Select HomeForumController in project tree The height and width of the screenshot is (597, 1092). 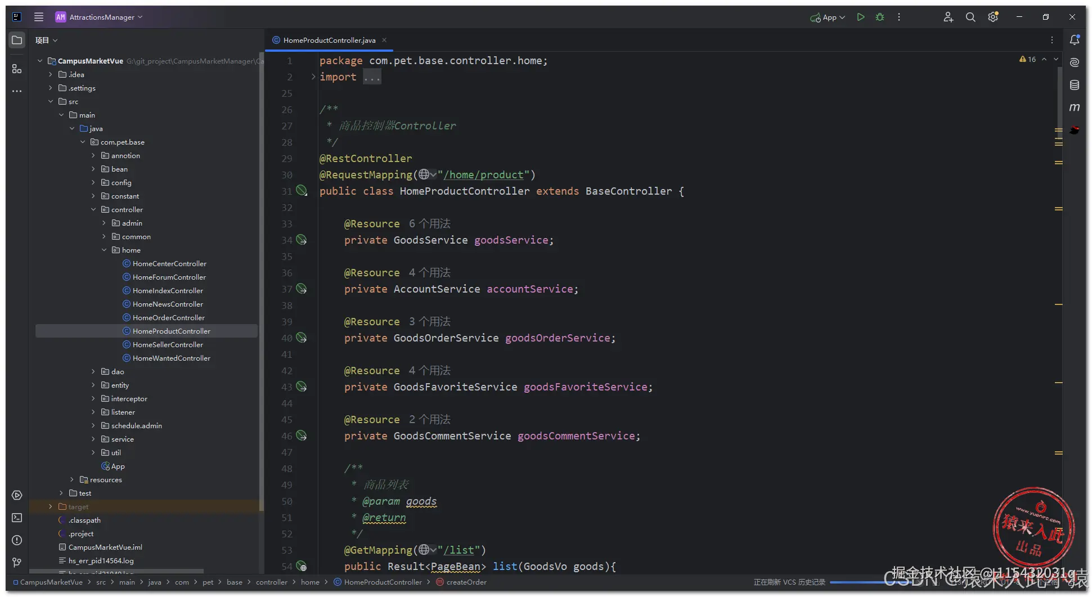pyautogui.click(x=169, y=277)
